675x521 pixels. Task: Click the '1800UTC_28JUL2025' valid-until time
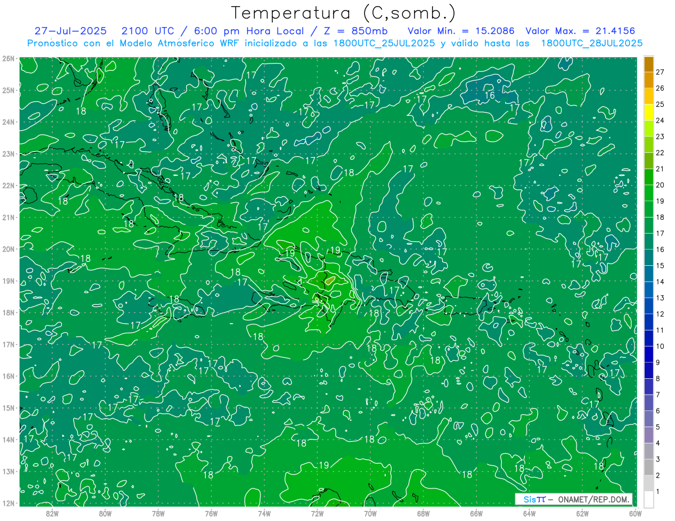pyautogui.click(x=592, y=43)
